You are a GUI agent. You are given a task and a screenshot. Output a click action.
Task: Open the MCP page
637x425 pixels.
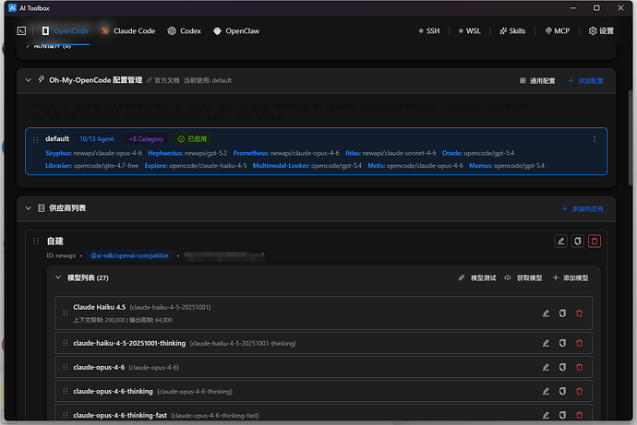557,30
